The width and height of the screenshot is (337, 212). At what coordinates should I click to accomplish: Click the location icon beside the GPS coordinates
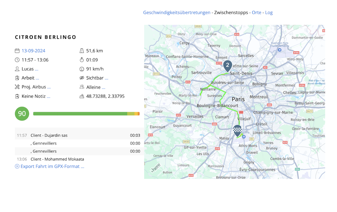82,96
